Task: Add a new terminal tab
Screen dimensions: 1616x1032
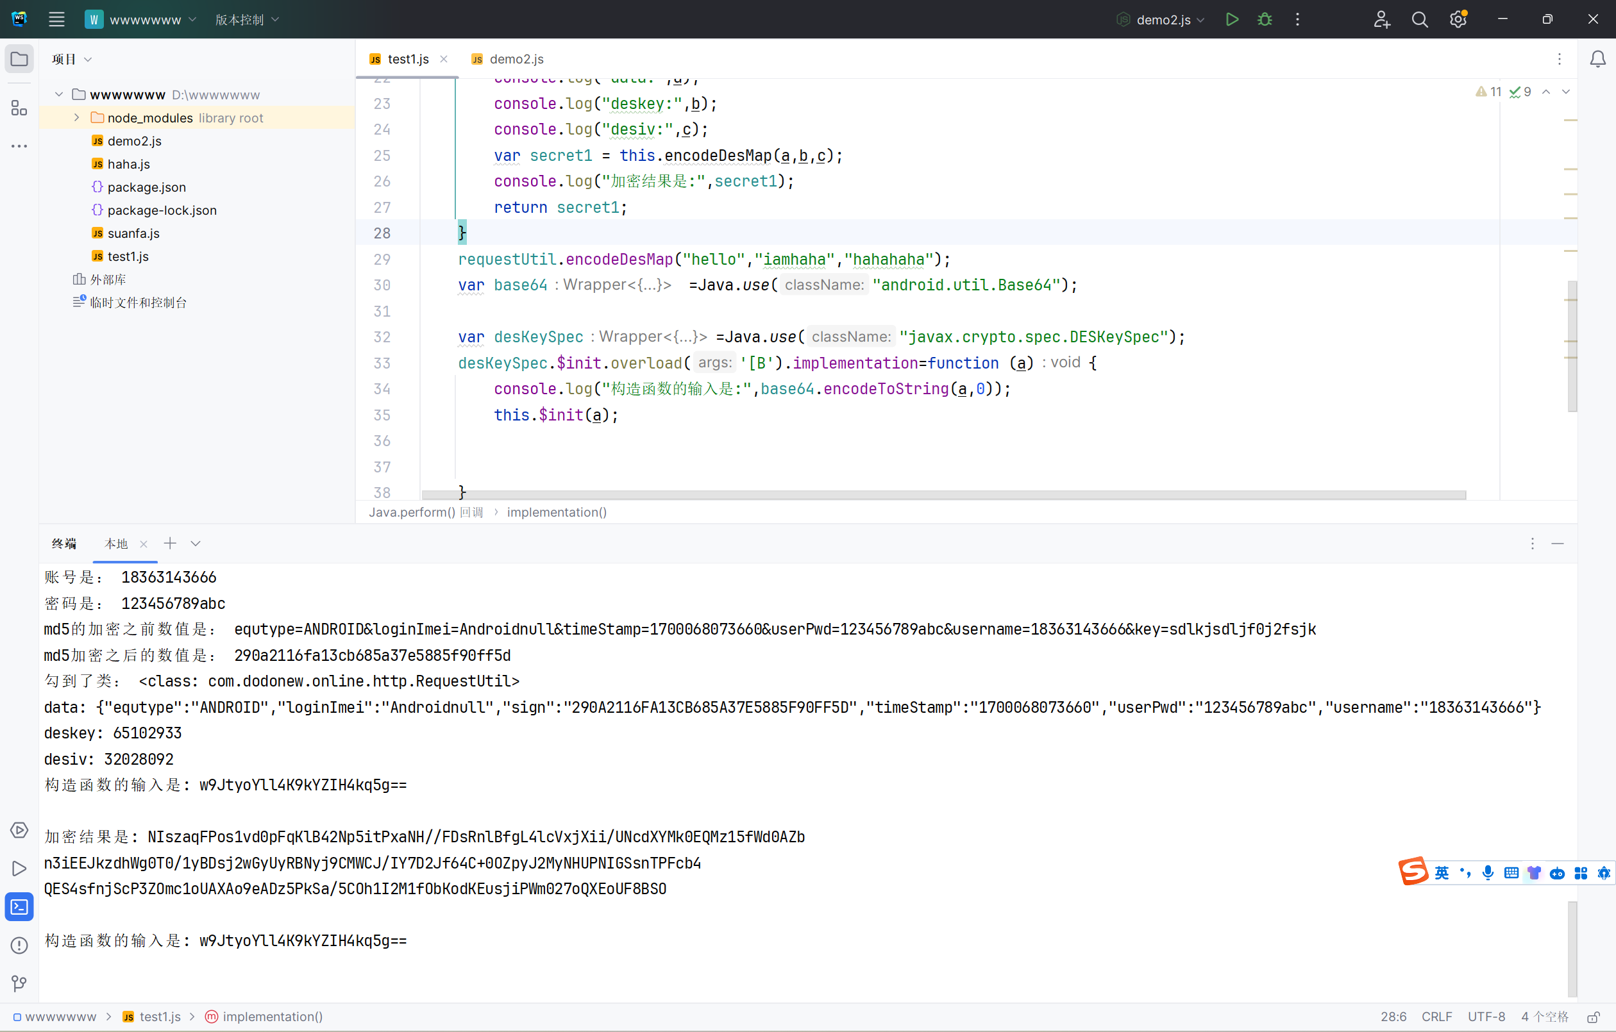Action: (170, 543)
